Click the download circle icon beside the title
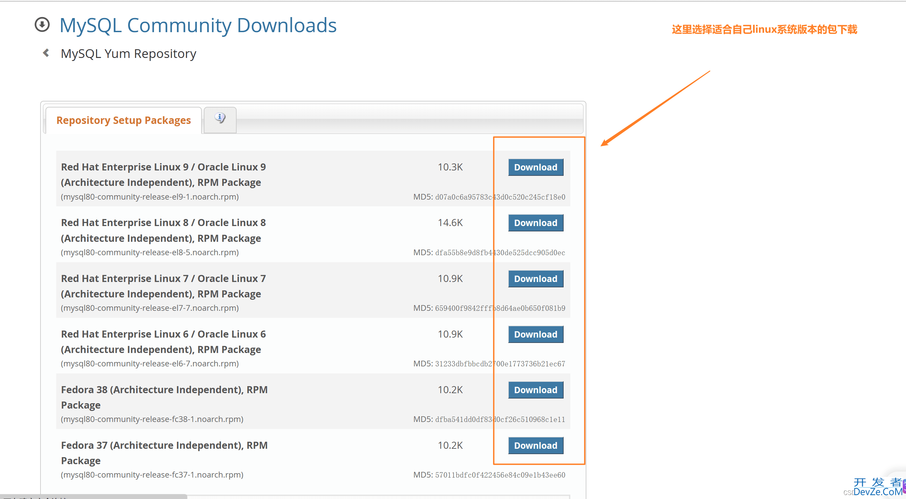 click(42, 25)
